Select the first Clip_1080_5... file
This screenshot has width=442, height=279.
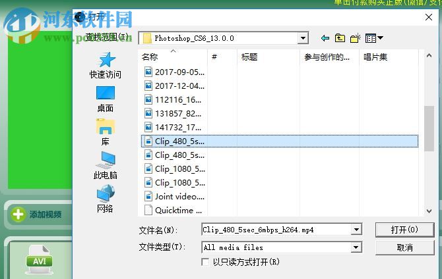coord(174,168)
